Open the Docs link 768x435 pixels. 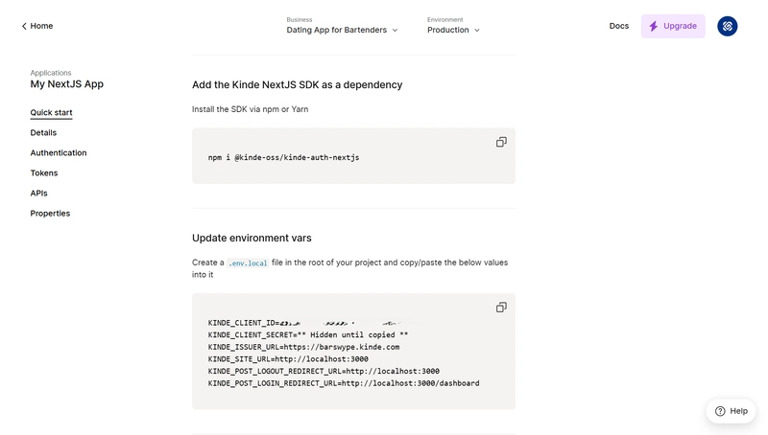(x=618, y=26)
